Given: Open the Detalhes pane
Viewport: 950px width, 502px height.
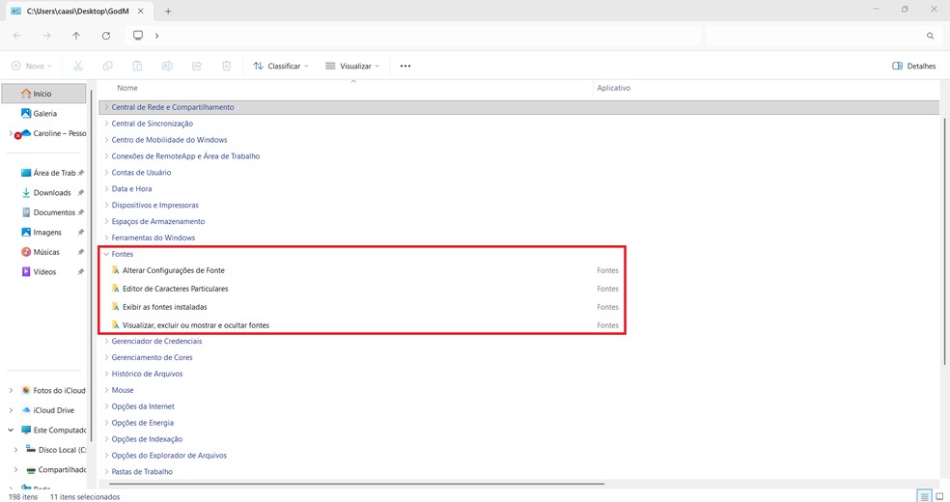Looking at the screenshot, I should pos(913,66).
